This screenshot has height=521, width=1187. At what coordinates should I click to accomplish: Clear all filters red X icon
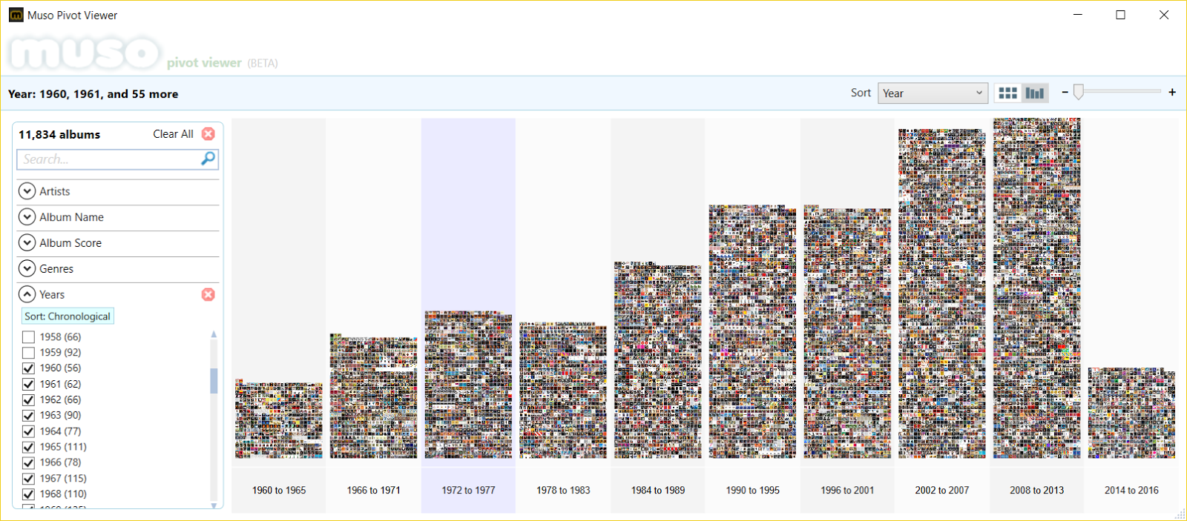click(208, 133)
